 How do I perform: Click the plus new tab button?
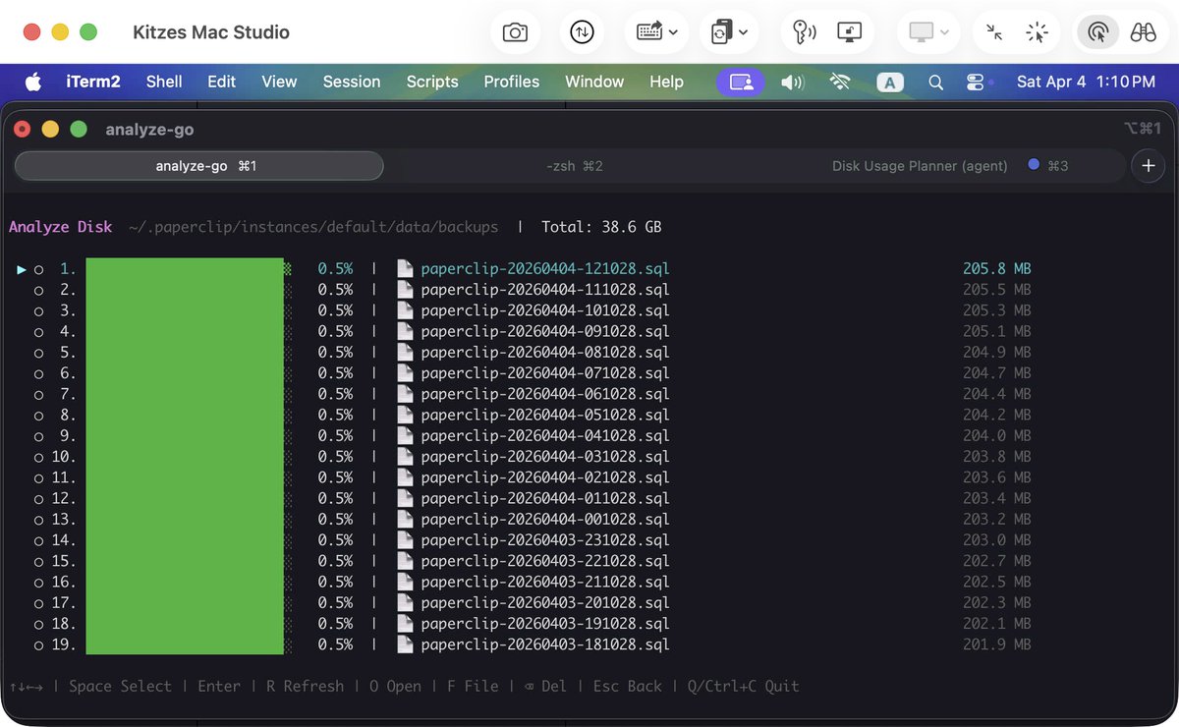[1149, 166]
